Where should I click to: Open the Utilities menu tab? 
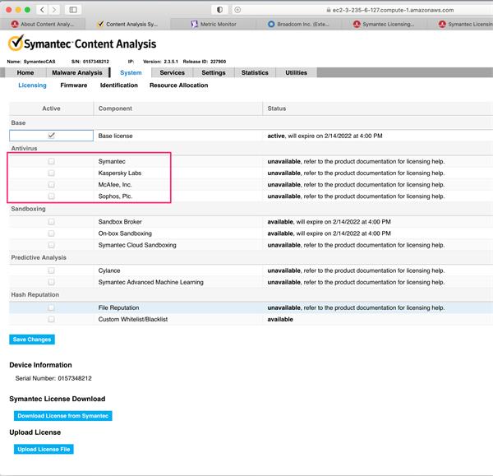296,72
